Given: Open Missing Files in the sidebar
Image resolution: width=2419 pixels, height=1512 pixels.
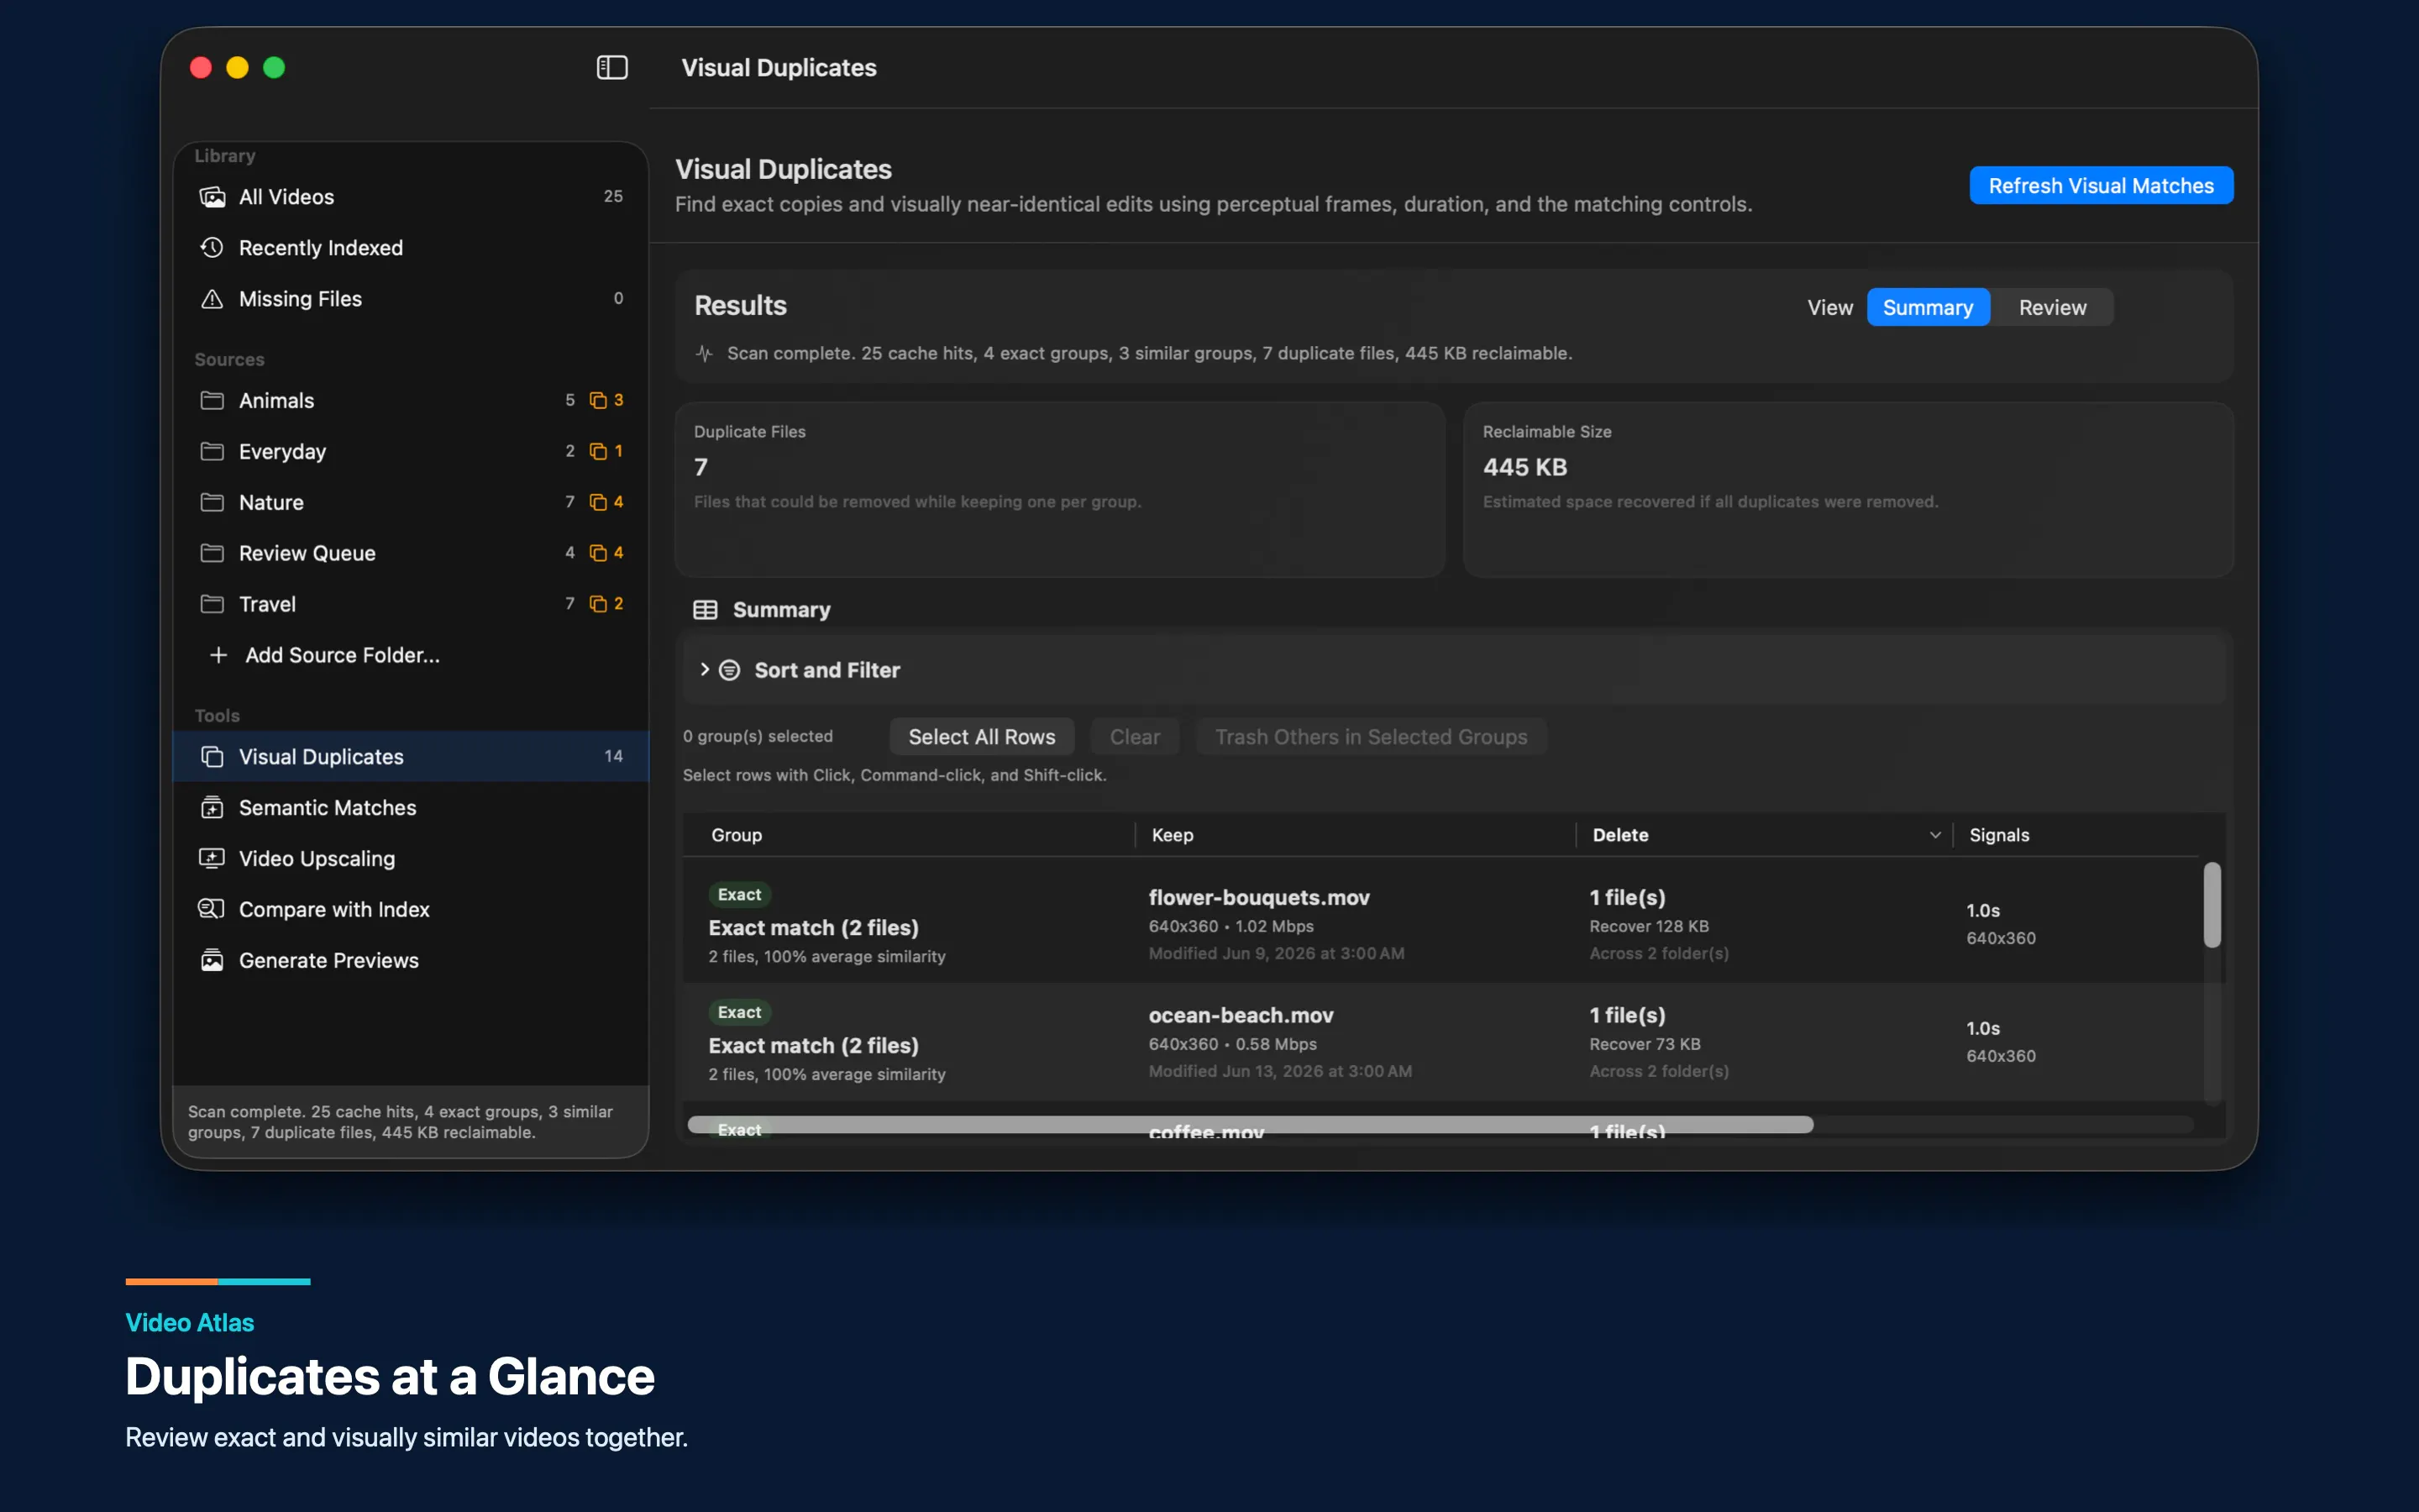Looking at the screenshot, I should click(x=411, y=298).
